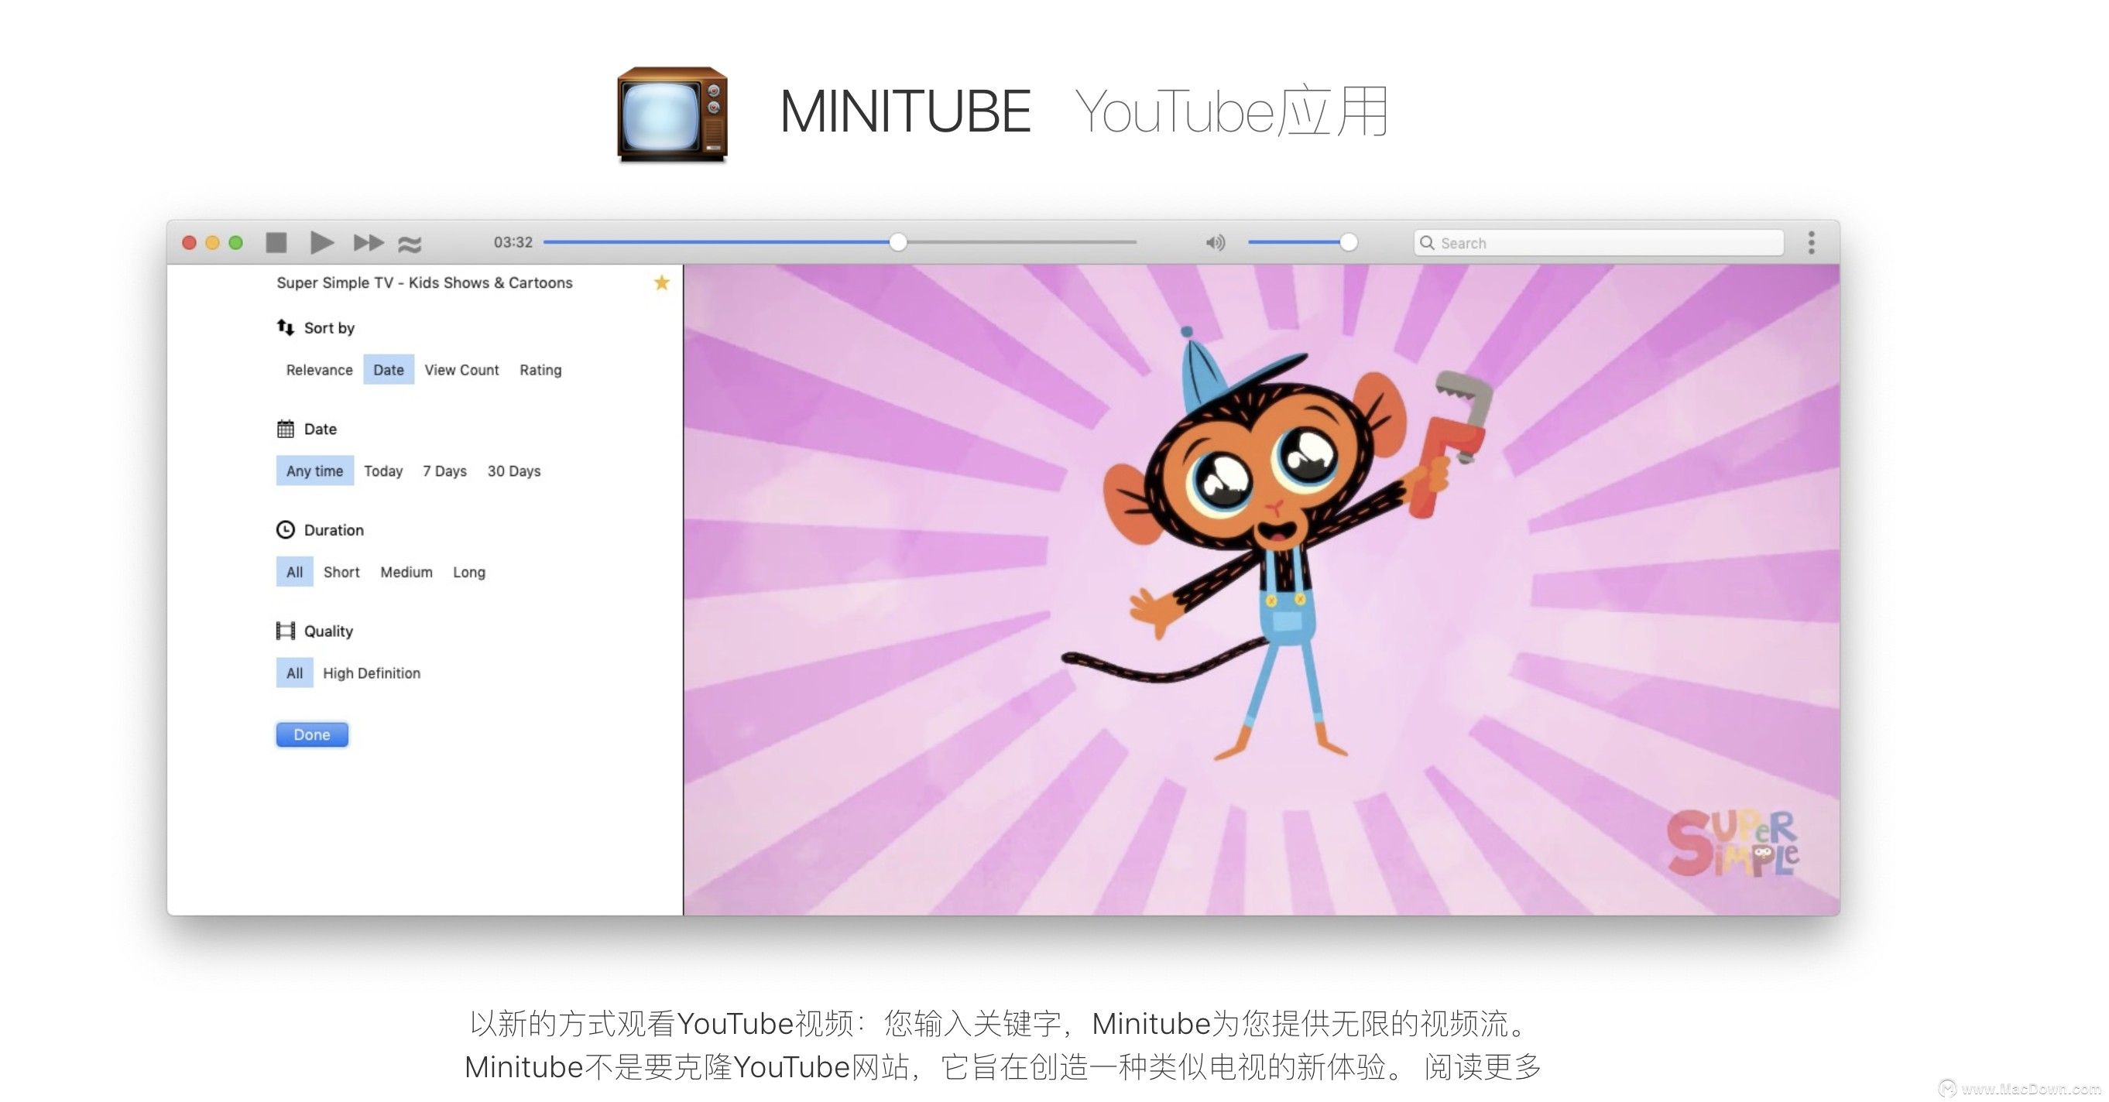Select Relevance as the sort order
The image size is (2109, 1102).
(318, 369)
